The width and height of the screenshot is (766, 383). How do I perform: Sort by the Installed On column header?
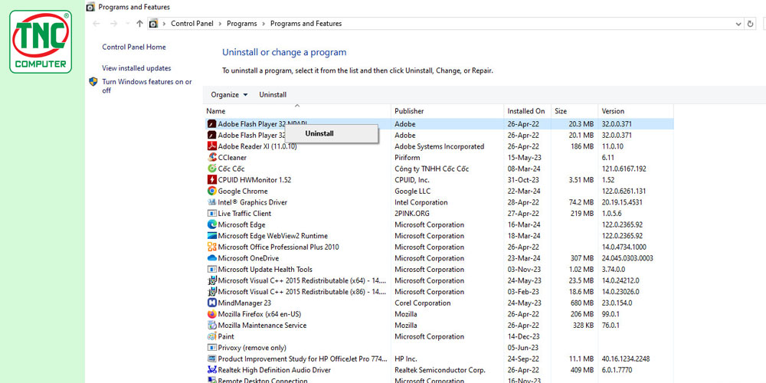(527, 111)
